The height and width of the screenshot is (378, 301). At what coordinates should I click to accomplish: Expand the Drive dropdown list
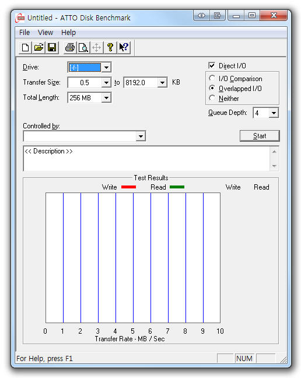pos(106,67)
